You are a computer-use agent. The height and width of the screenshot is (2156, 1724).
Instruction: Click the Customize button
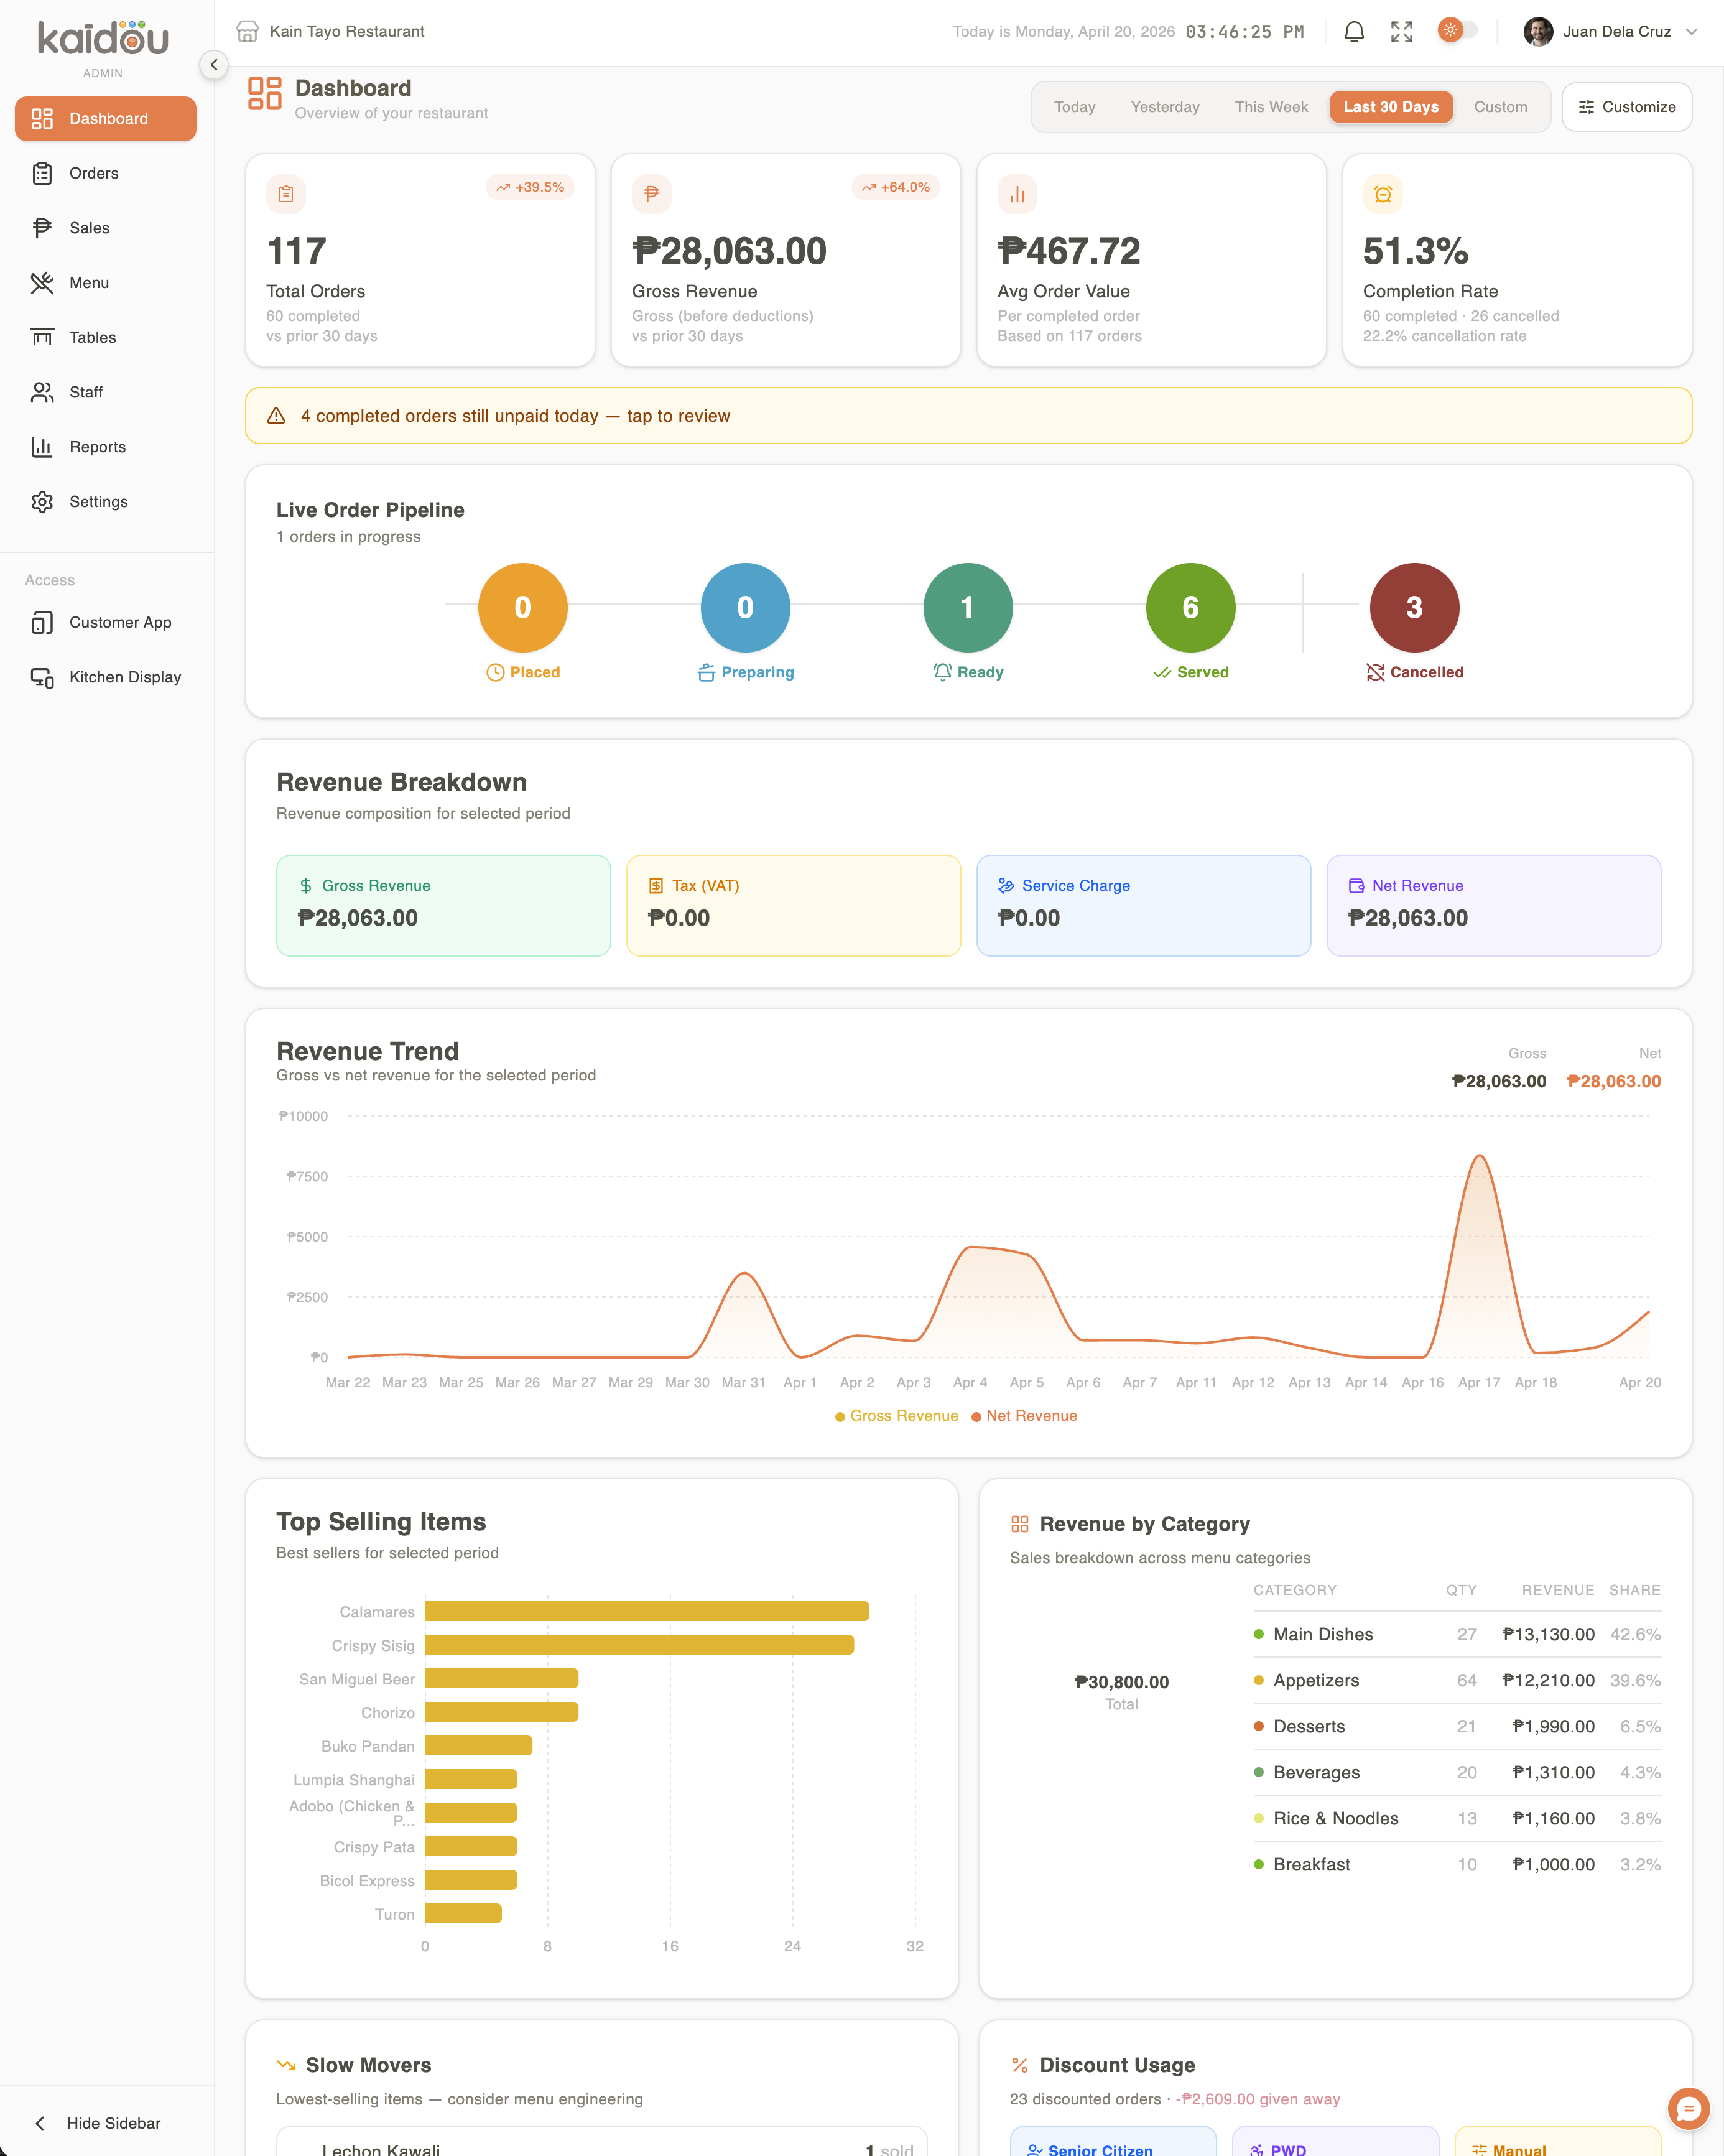1626,107
